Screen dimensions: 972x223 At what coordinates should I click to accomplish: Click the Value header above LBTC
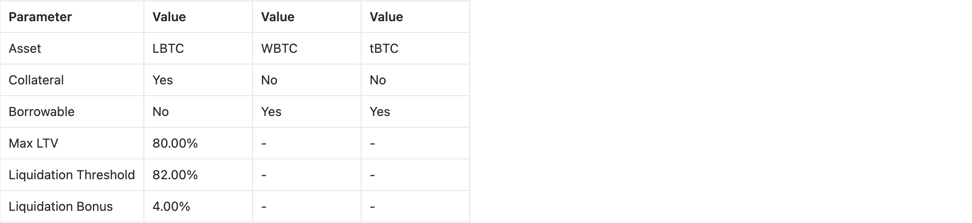[169, 17]
